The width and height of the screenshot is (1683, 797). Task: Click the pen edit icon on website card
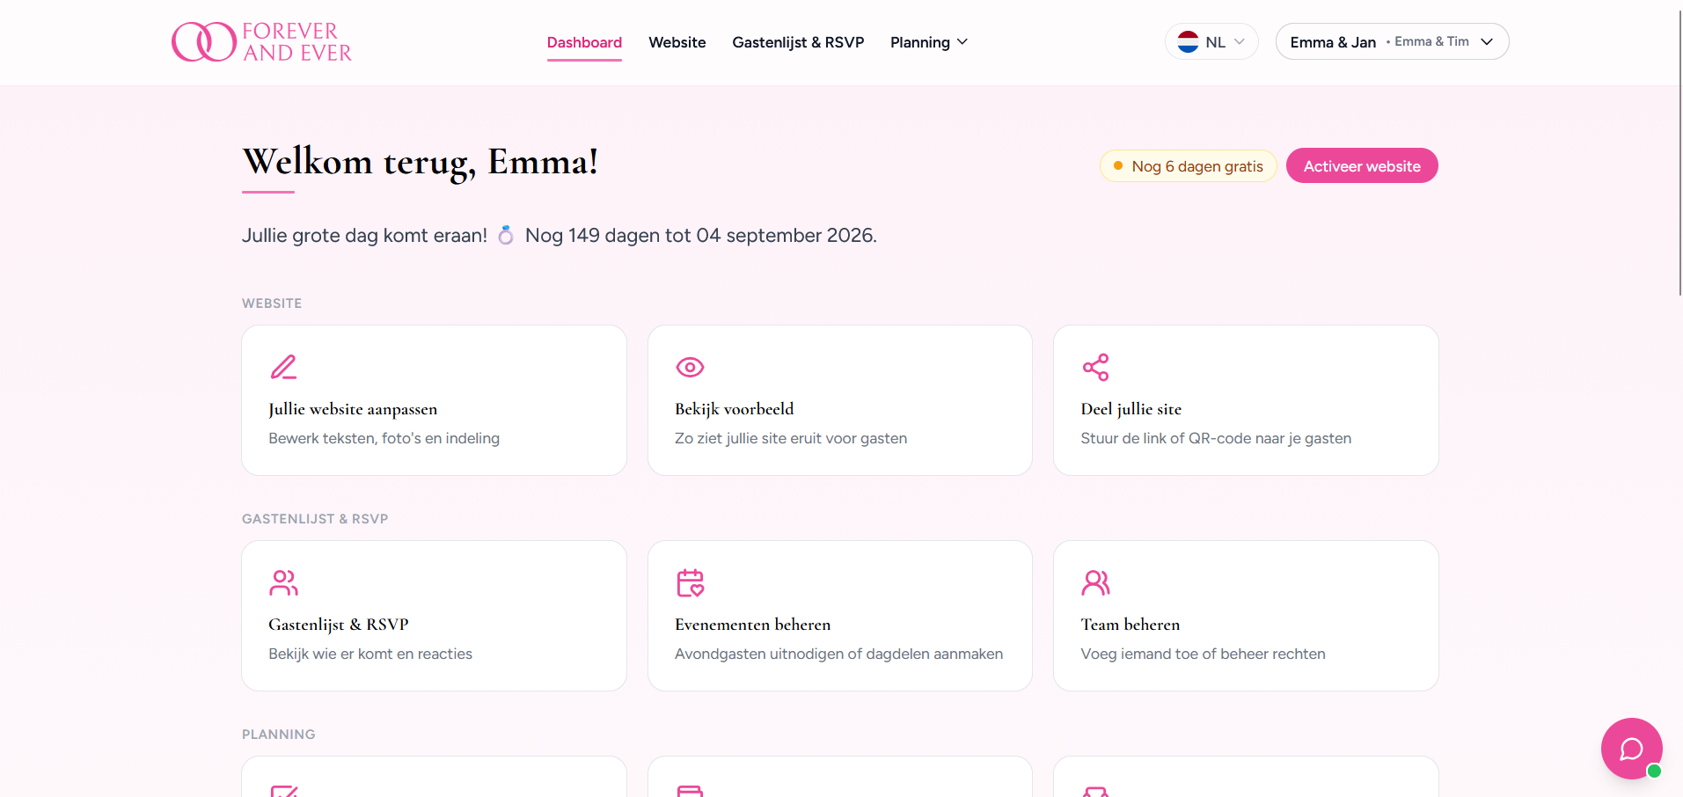point(282,367)
